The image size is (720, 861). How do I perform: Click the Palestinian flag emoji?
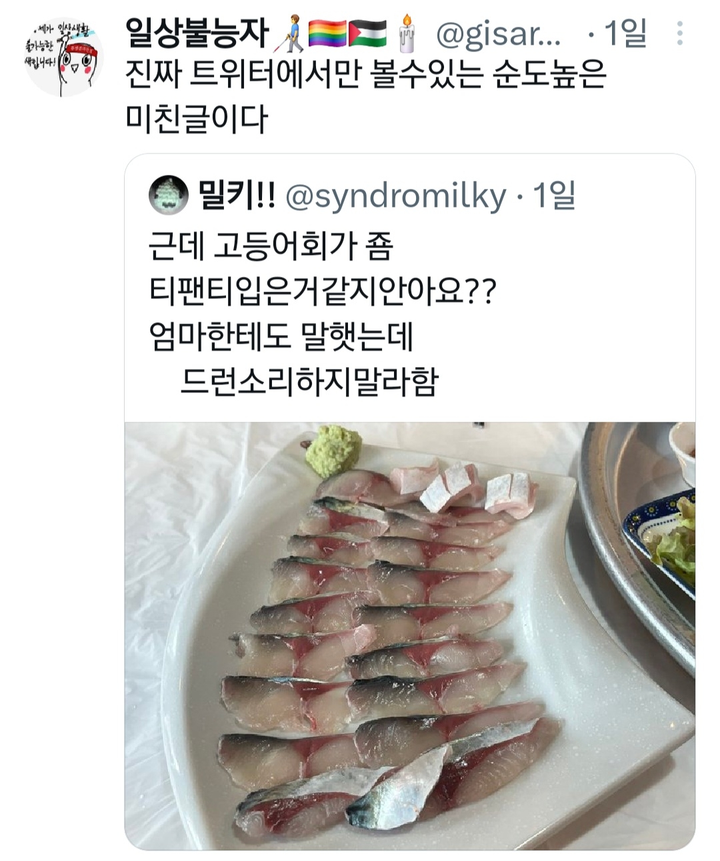367,34
